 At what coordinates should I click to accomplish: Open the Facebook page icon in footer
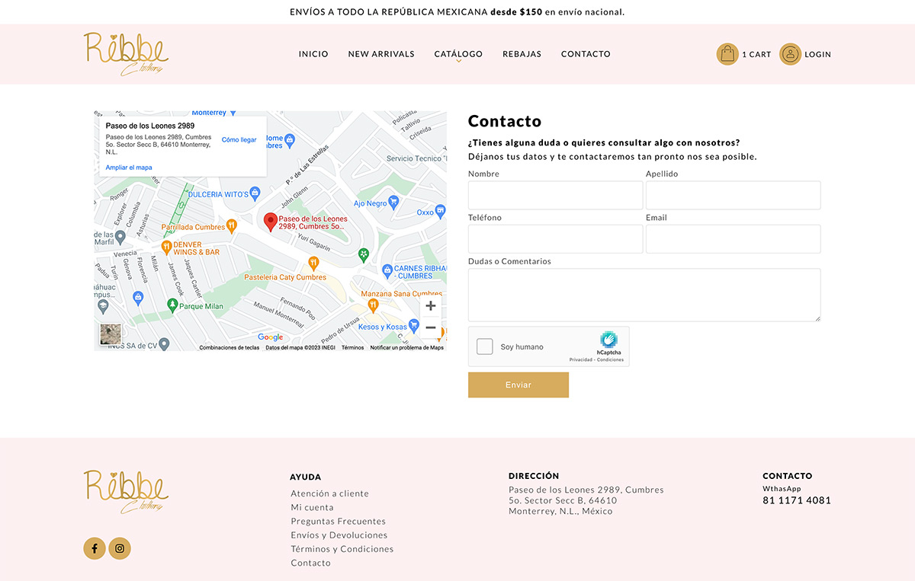(95, 548)
